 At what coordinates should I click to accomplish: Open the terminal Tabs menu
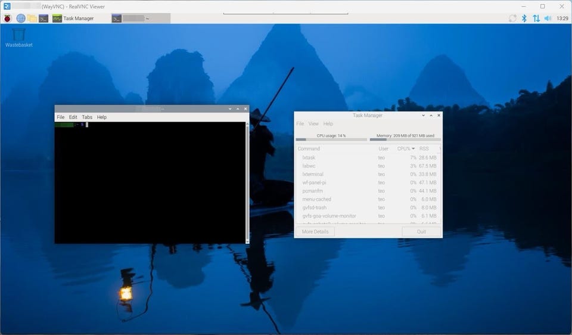(x=87, y=117)
